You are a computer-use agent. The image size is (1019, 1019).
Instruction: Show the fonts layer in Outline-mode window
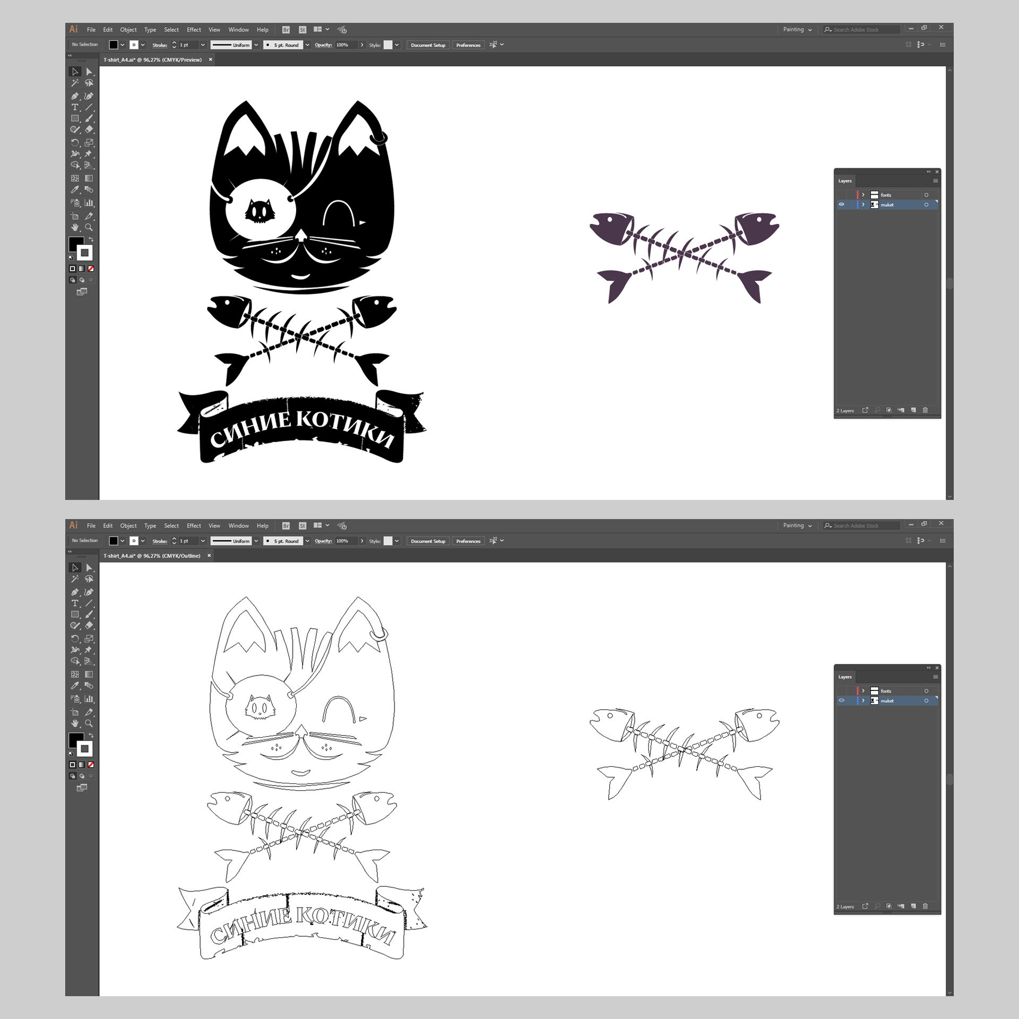(842, 691)
